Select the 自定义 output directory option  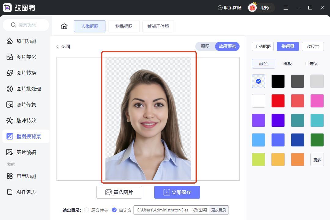click(x=114, y=210)
